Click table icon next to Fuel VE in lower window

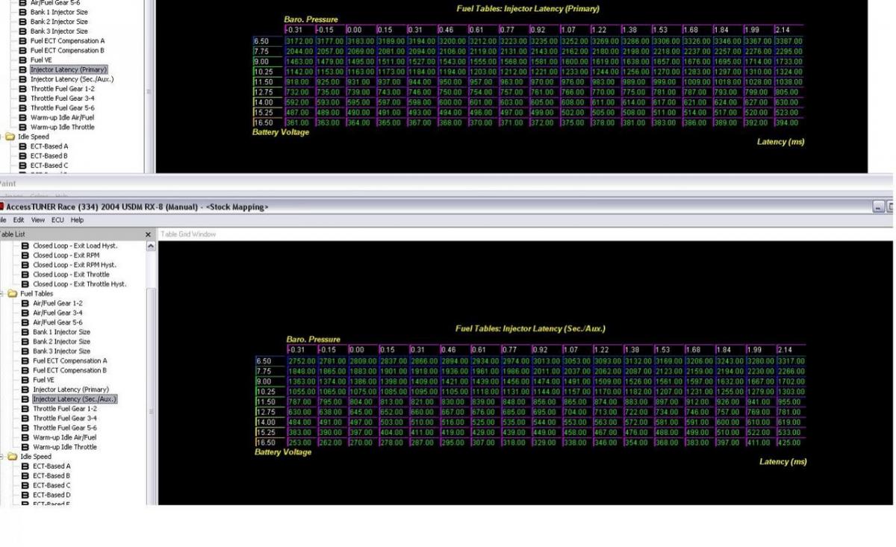click(25, 380)
